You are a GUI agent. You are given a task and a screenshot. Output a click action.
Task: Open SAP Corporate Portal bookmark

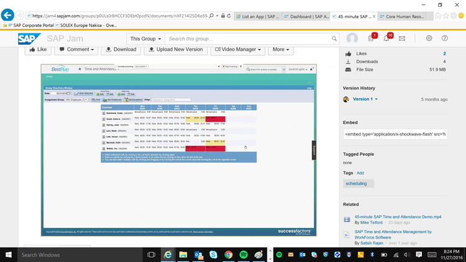[x=31, y=25]
